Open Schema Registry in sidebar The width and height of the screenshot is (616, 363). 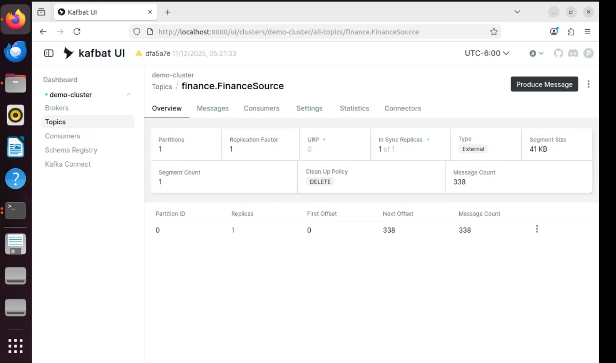[71, 150]
